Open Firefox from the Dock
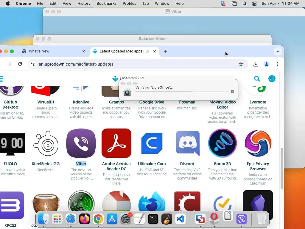The image size is (305, 229). [84, 219]
